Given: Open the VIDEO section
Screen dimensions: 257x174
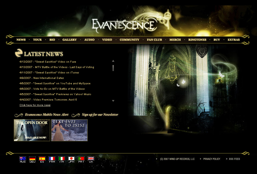Looking at the screenshot, I should (107, 40).
